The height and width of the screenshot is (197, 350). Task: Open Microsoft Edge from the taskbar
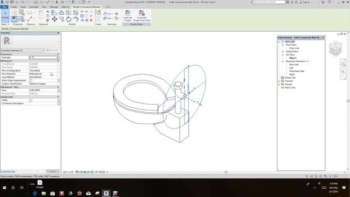(x=35, y=193)
